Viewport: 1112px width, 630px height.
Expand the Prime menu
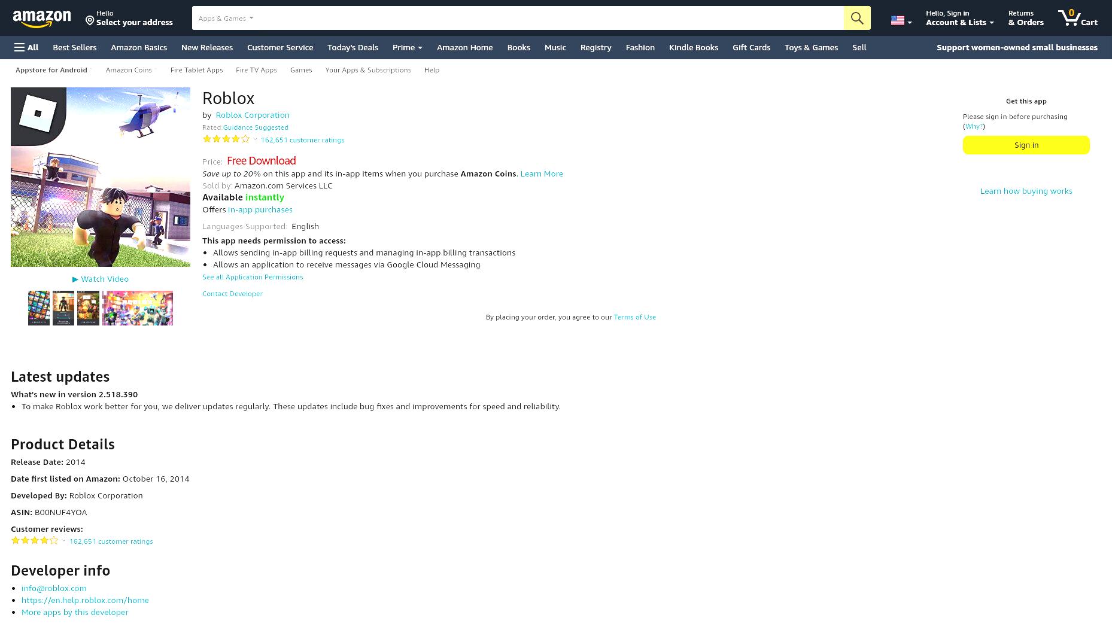pyautogui.click(x=407, y=47)
